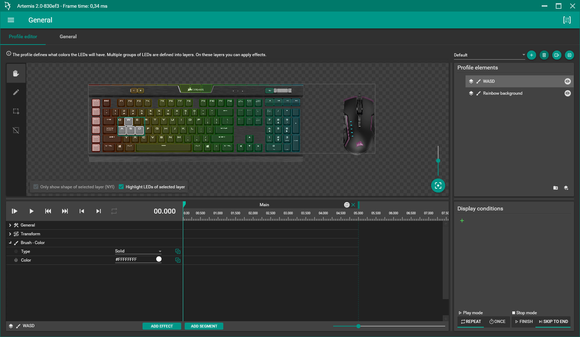Toggle visibility of Rainbow background layer
This screenshot has height=337, width=580.
567,93
